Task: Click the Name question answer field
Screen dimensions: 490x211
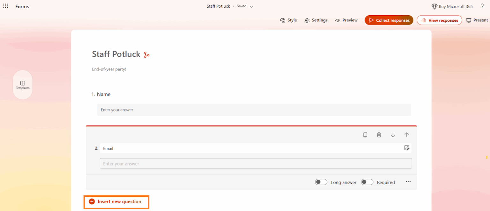Action: click(x=254, y=109)
